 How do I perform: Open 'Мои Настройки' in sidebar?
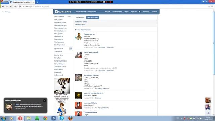pyautogui.click(x=60, y=45)
